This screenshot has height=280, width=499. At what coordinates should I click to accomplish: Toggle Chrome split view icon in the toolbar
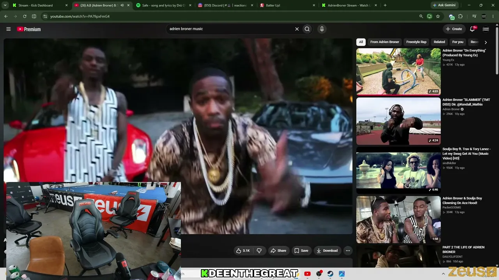click(x=34, y=16)
